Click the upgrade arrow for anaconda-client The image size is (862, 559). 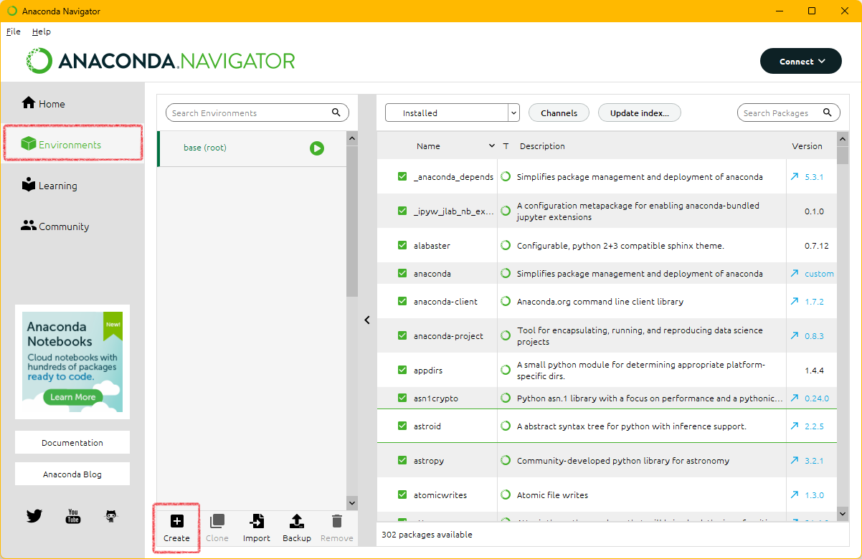click(x=795, y=302)
